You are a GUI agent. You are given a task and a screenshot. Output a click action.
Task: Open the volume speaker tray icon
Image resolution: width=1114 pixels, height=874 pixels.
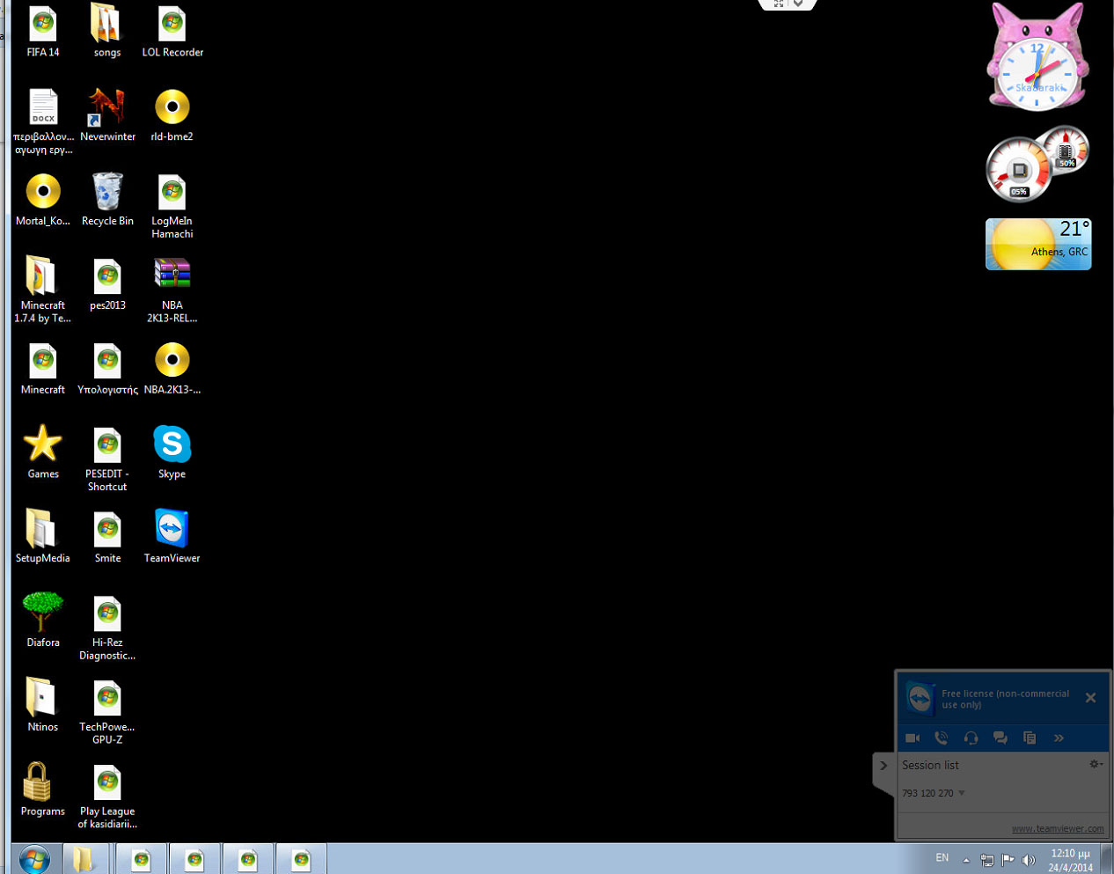click(1029, 860)
